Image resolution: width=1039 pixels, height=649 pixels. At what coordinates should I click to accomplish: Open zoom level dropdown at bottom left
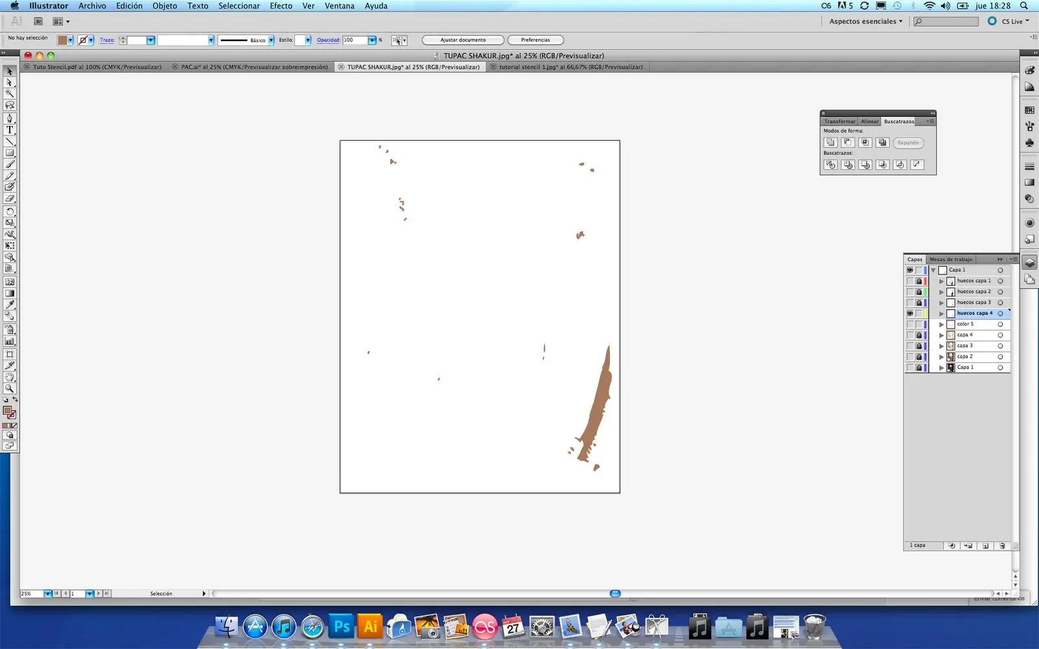[x=47, y=594]
